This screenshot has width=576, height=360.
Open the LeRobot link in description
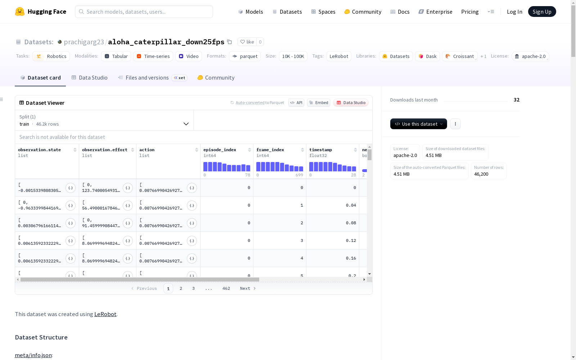105,314
